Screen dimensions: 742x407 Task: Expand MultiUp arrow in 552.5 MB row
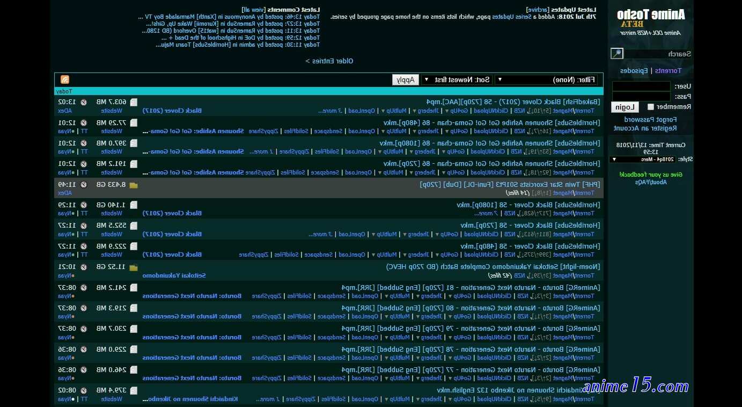[373, 234]
